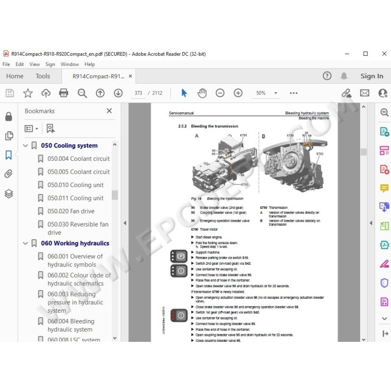This screenshot has height=391, width=391.
Task: Collapse the 060 Working hydraulics bookmark
Action: tap(25, 243)
